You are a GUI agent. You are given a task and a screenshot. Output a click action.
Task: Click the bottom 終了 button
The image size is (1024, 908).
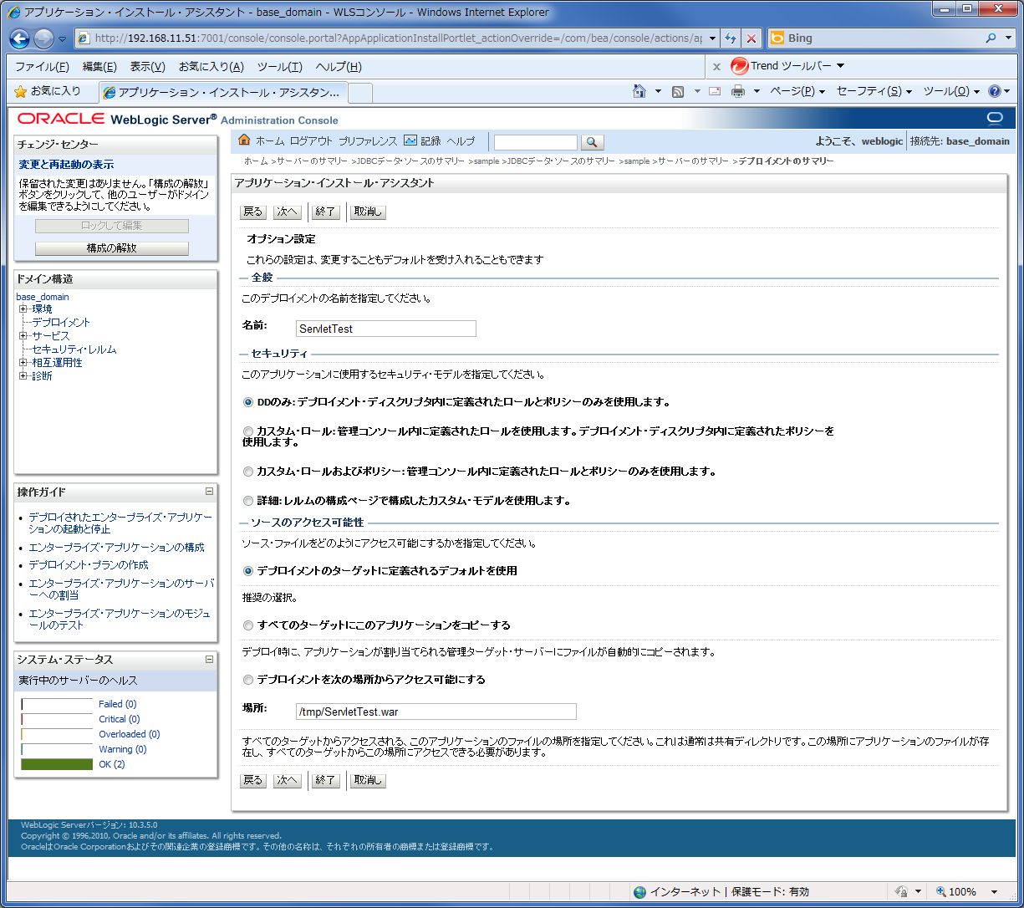point(325,780)
